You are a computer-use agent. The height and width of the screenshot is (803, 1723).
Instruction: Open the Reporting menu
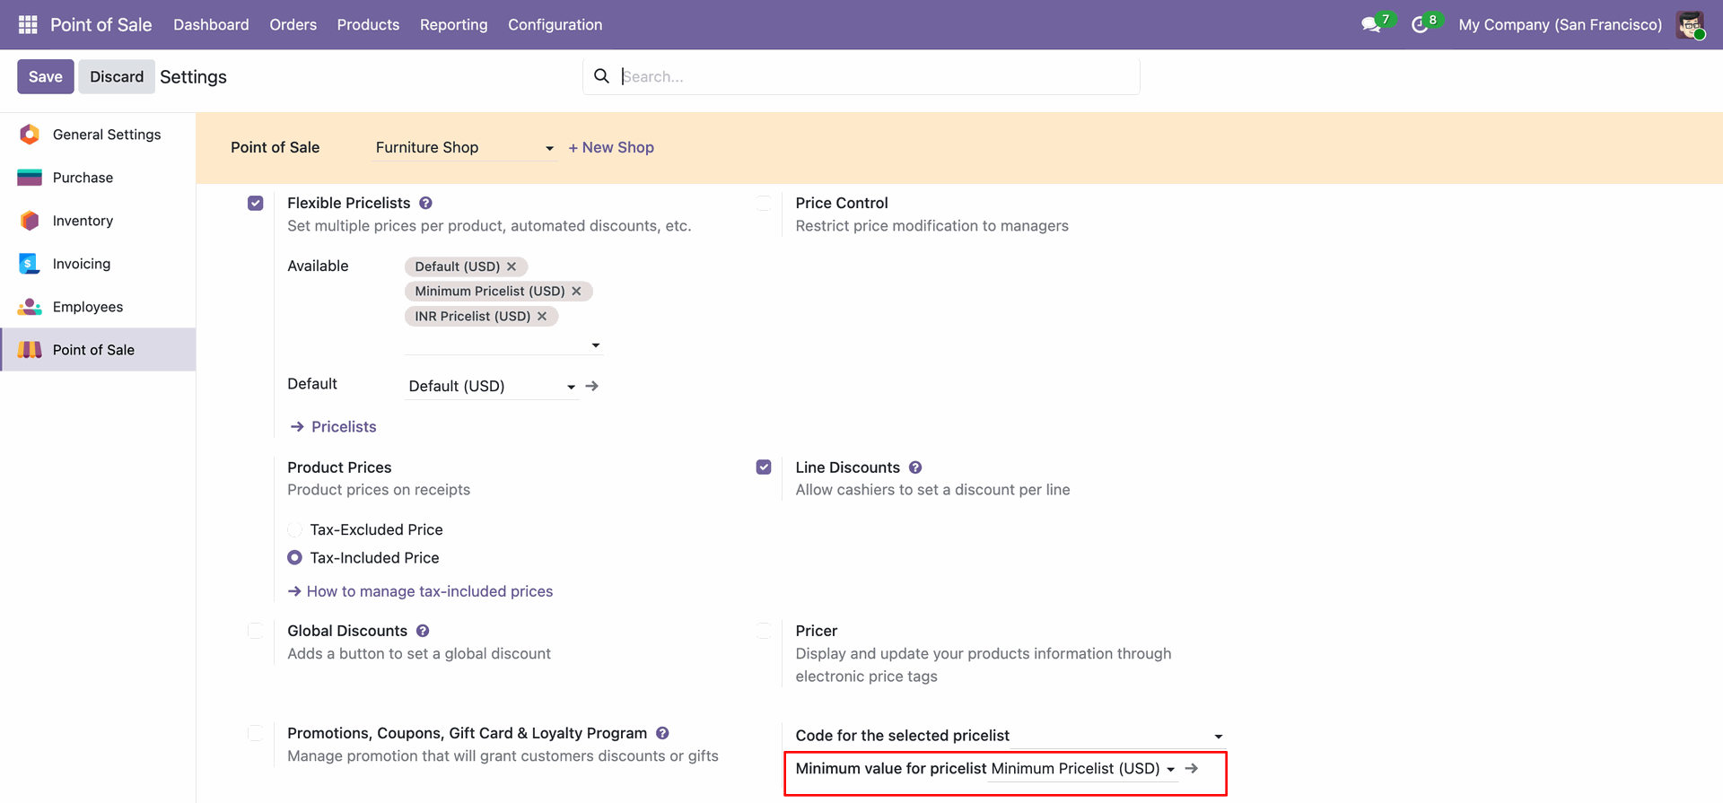tap(454, 24)
